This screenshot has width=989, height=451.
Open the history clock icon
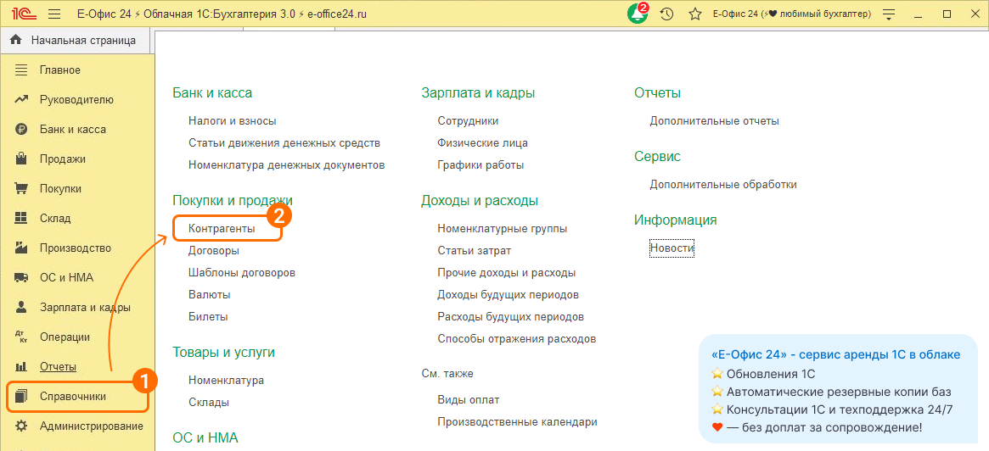[666, 14]
